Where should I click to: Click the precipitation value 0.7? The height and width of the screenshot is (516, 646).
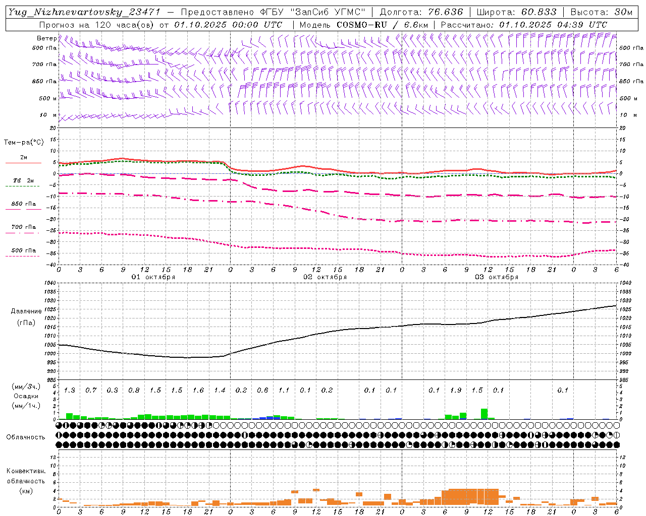click(91, 390)
